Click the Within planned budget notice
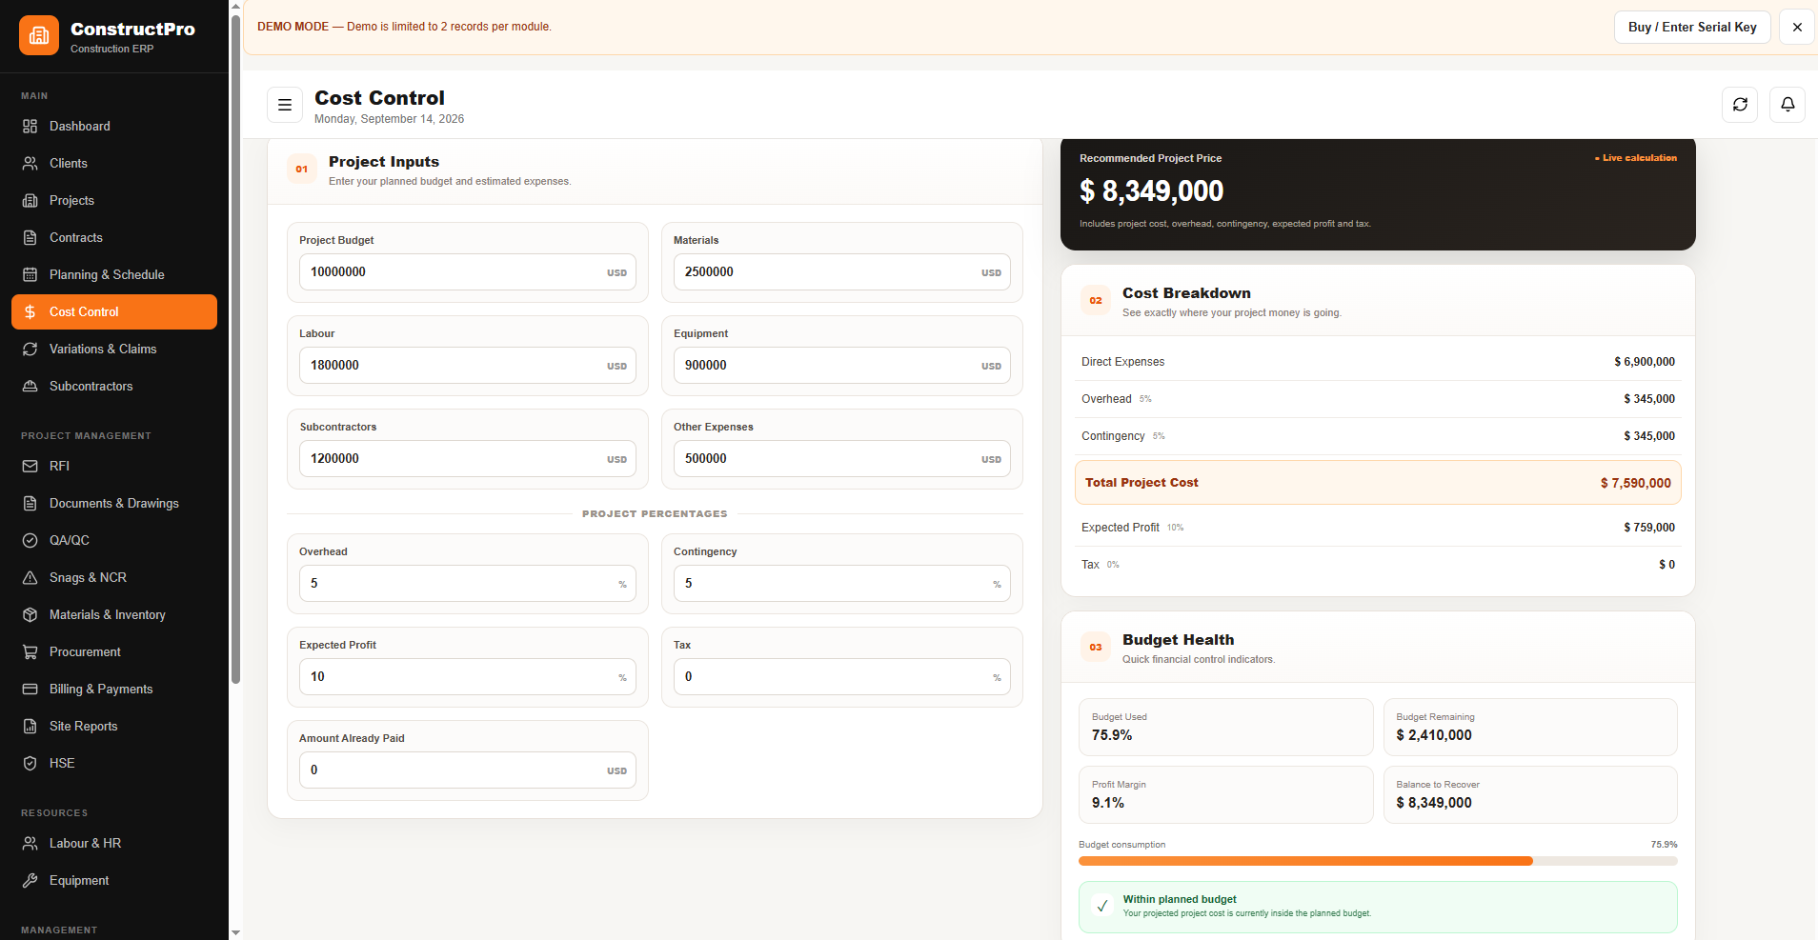The image size is (1818, 940). click(1378, 907)
